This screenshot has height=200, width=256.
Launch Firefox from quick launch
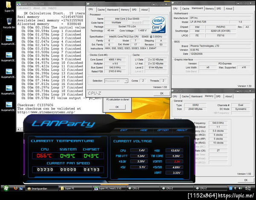click(16, 188)
